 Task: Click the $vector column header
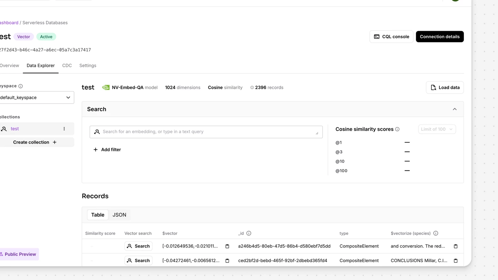(170, 233)
